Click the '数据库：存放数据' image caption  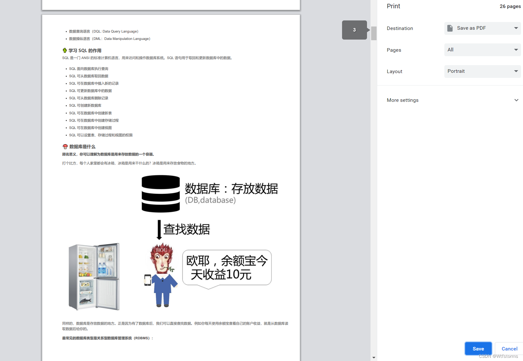pos(231,189)
